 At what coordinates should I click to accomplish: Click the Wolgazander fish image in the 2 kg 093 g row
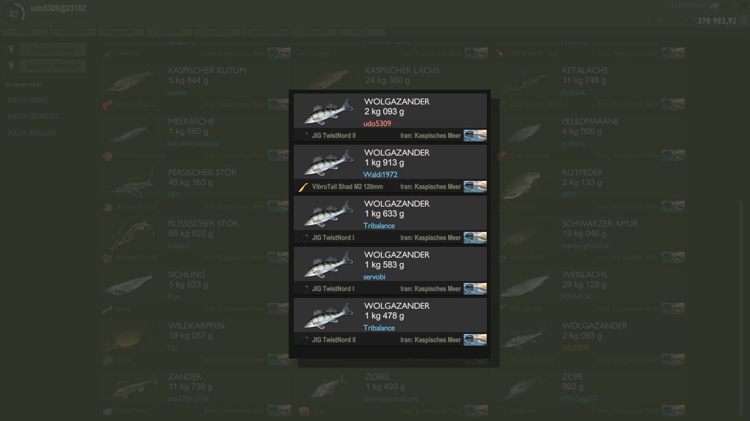tap(329, 111)
